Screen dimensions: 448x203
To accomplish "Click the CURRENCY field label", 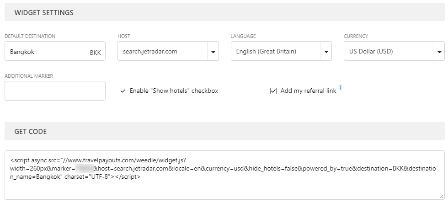I will click(x=356, y=36).
